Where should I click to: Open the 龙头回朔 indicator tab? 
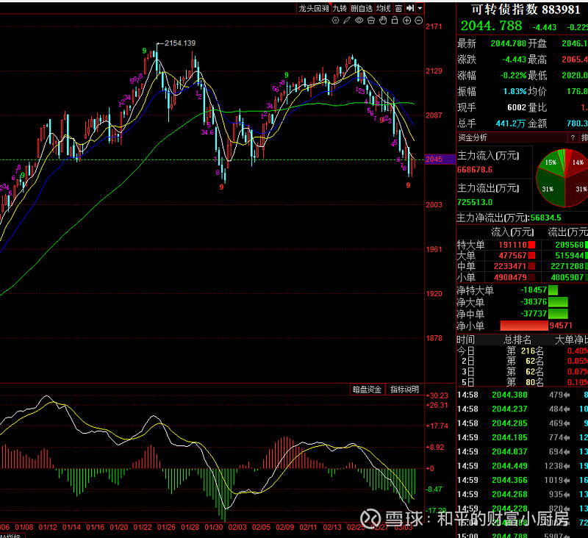[x=314, y=8]
